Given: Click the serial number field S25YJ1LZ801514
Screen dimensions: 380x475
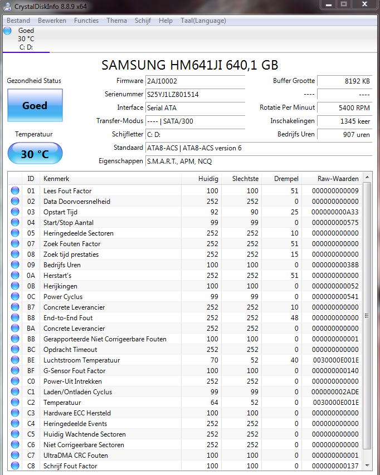Looking at the screenshot, I should (x=195, y=95).
